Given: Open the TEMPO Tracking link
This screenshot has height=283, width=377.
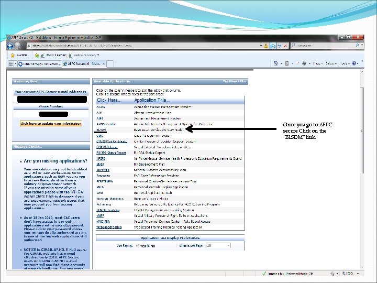Looking at the screenshot, I should (x=108, y=210).
